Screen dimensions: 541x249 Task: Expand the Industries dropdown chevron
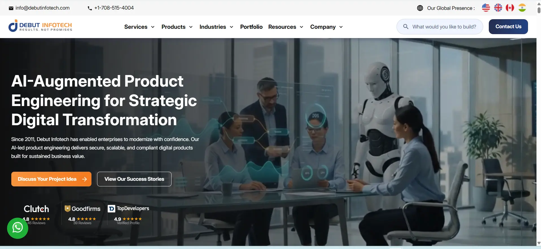coord(231,27)
